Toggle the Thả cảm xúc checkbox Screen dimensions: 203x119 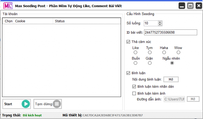[129, 42]
